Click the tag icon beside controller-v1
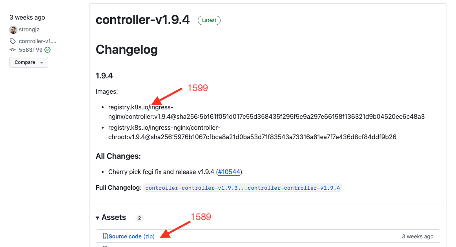 coord(12,41)
